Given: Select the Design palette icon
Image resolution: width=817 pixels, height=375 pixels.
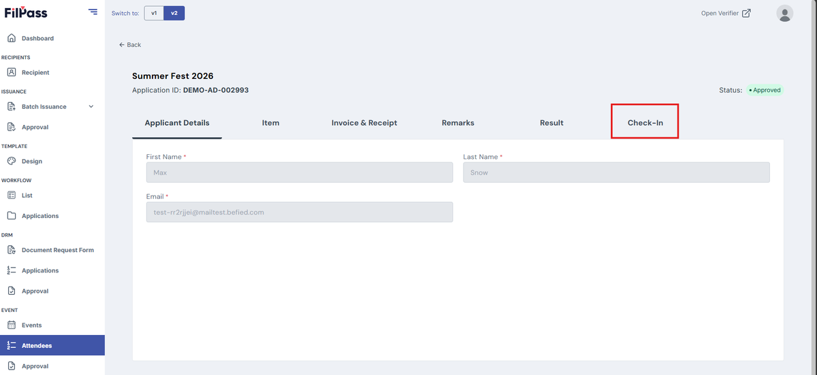Looking at the screenshot, I should (x=11, y=161).
